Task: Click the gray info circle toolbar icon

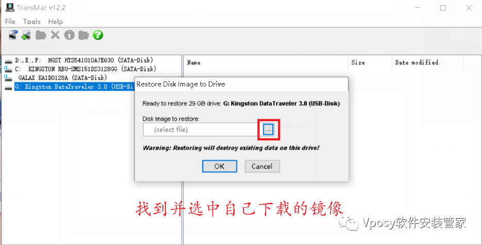Action: coord(69,35)
